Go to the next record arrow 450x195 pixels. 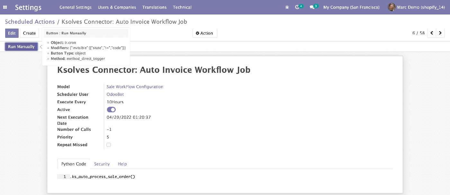[440, 33]
